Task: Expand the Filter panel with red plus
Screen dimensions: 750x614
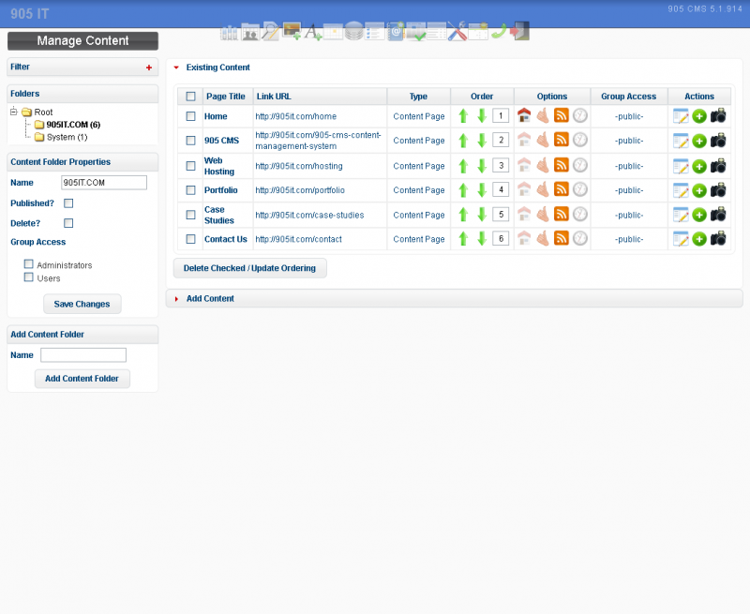Action: (x=149, y=67)
